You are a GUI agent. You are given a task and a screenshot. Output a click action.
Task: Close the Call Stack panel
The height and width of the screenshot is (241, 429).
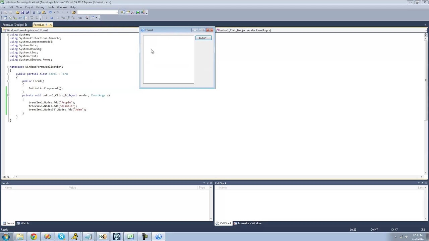pyautogui.click(x=426, y=183)
